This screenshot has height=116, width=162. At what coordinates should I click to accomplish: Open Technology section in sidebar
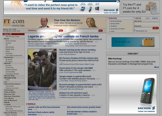click(x=9, y=90)
